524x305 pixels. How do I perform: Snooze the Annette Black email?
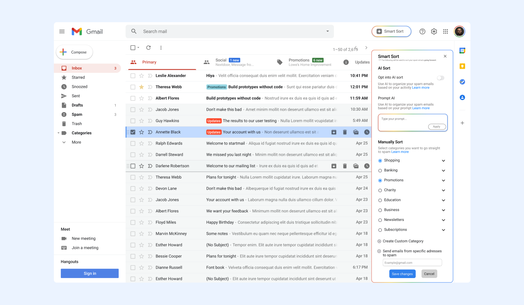coord(367,132)
